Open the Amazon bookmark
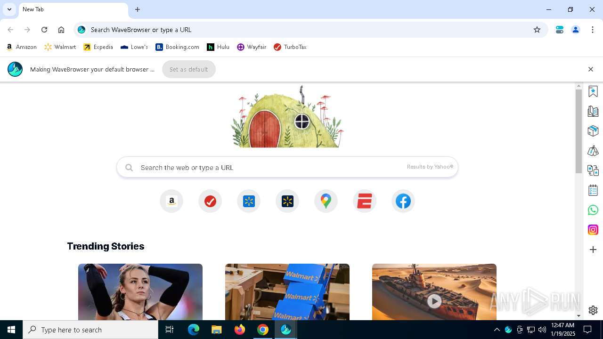The image size is (603, 339). [x=22, y=47]
